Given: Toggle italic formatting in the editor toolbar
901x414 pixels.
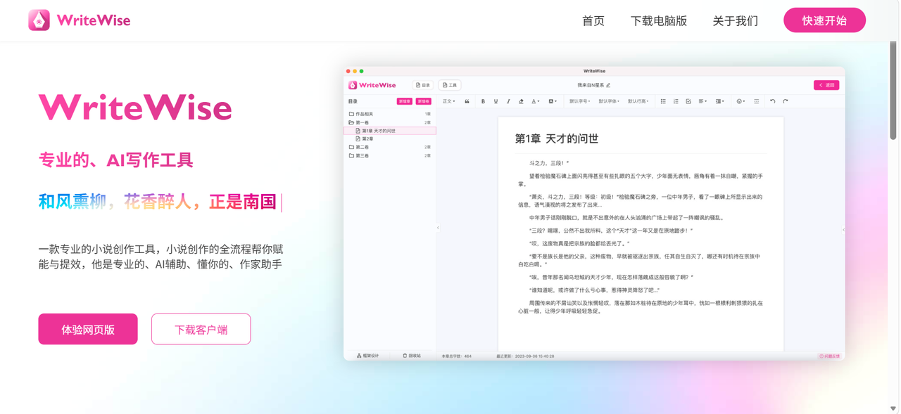Looking at the screenshot, I should click(x=508, y=102).
